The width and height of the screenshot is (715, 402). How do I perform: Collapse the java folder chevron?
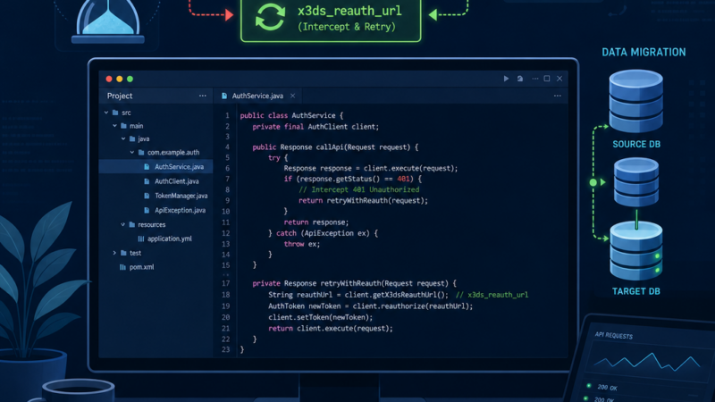click(123, 138)
